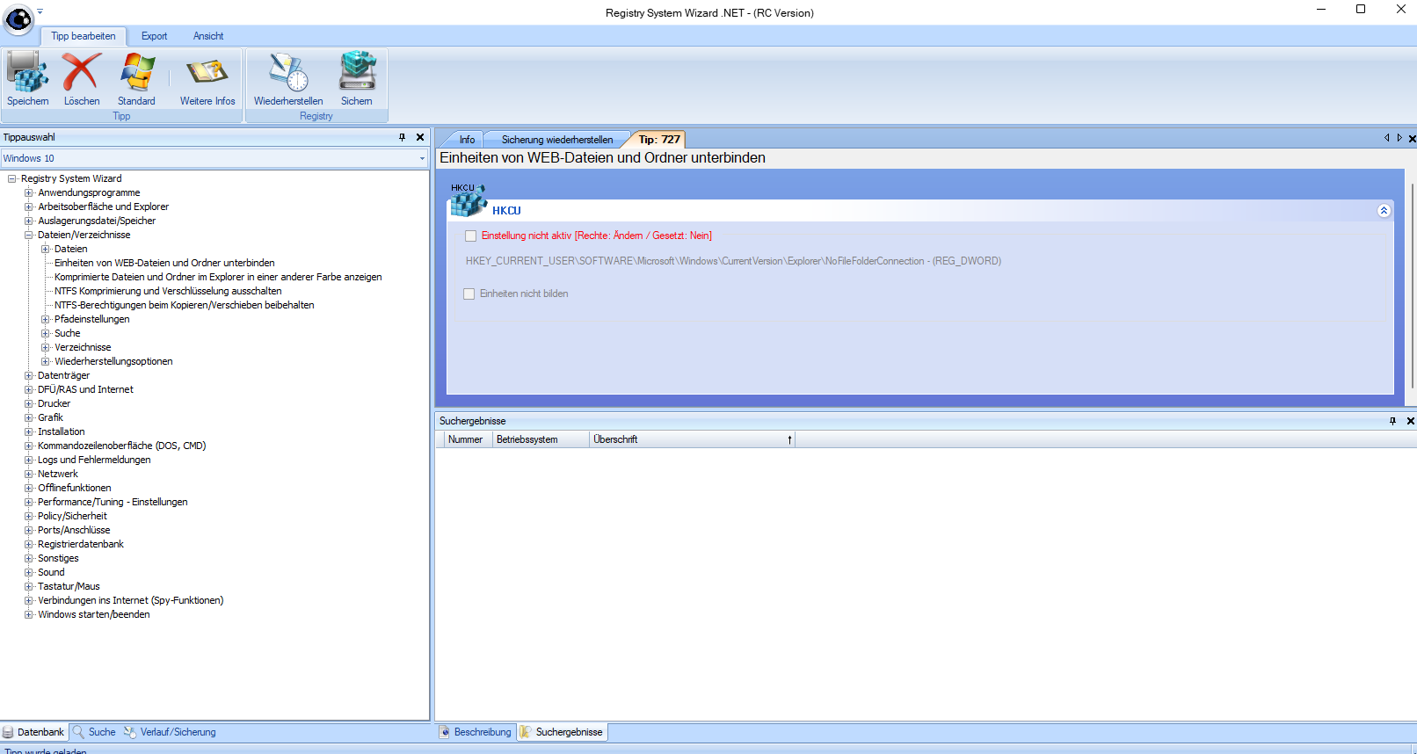This screenshot has width=1417, height=754.
Task: Click the tab scroll left arrow
Action: pyautogui.click(x=1387, y=138)
